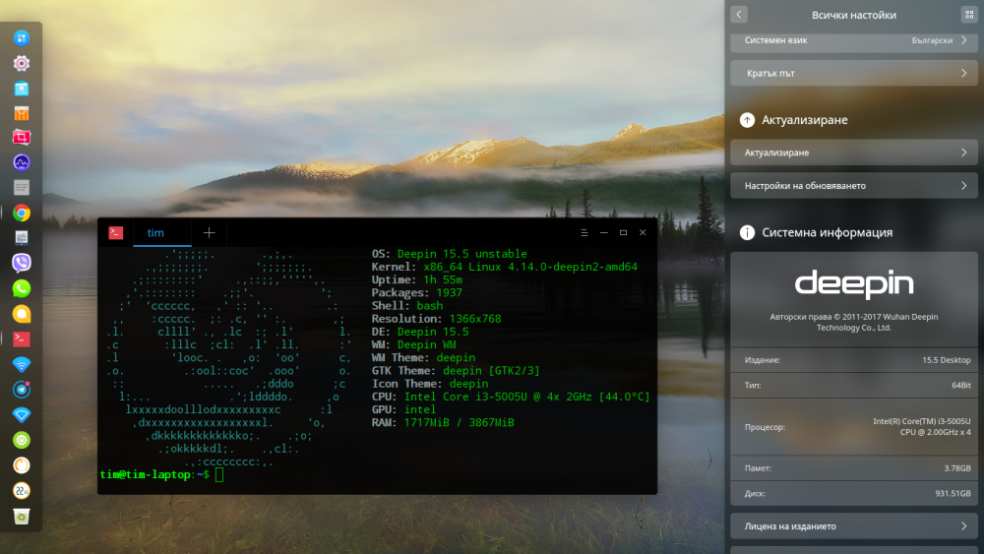
Task: Click the Български language value
Action: (x=932, y=40)
